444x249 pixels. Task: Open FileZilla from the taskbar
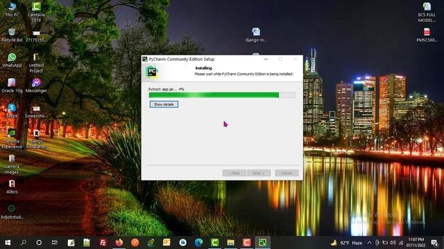tap(103, 243)
